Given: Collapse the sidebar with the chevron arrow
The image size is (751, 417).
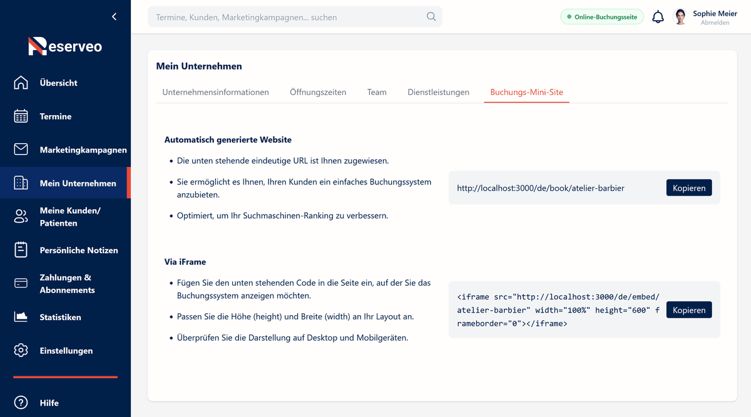Looking at the screenshot, I should (114, 17).
